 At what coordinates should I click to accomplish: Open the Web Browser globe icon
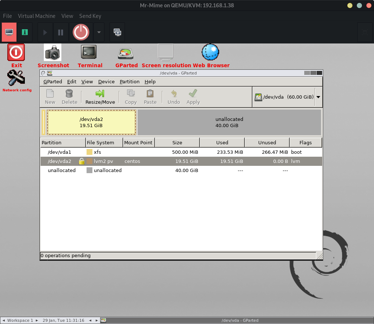[210, 52]
